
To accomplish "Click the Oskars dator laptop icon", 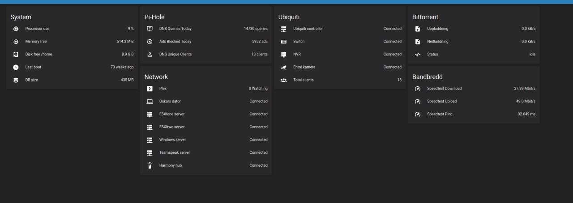I will [150, 101].
